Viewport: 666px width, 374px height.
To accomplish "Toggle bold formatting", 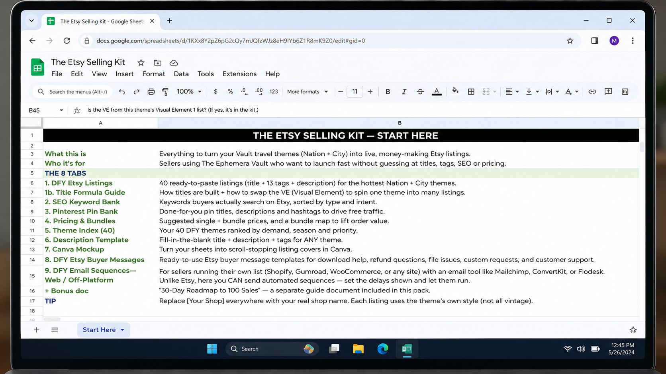I will (x=388, y=92).
